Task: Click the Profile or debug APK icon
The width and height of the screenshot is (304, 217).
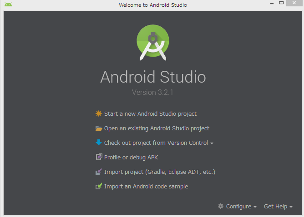Action: 99,157
